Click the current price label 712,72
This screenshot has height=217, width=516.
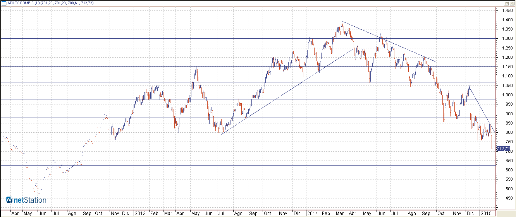(x=502, y=149)
